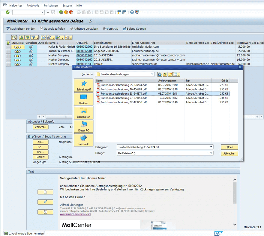Click the Offnen button in the import dialog
This screenshot has width=264, height=236.
pos(229,147)
